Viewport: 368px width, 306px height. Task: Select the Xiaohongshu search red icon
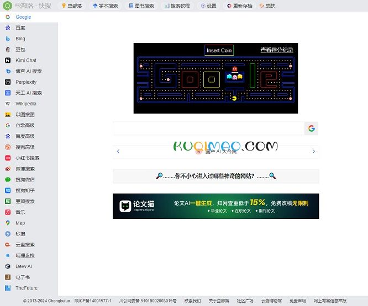pos(8,158)
